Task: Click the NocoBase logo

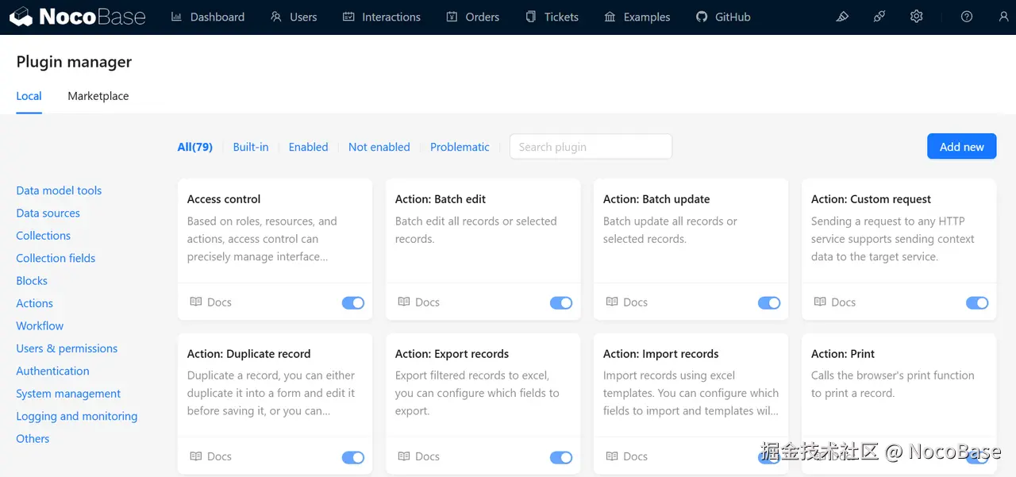Action: (x=78, y=17)
